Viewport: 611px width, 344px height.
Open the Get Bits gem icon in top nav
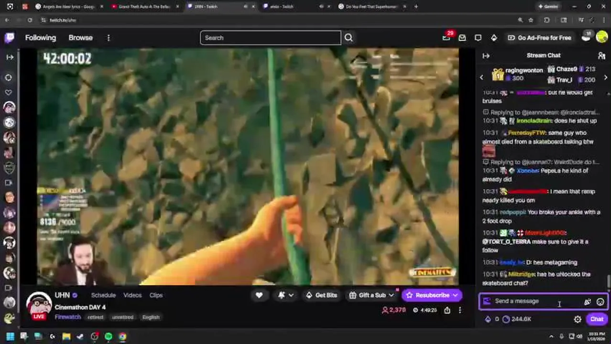(x=494, y=38)
